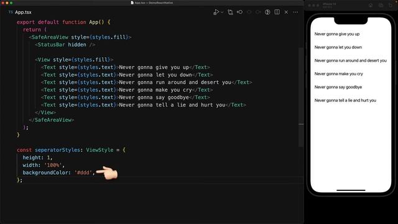
Task: Click the 'height' property in code
Action: [32, 157]
